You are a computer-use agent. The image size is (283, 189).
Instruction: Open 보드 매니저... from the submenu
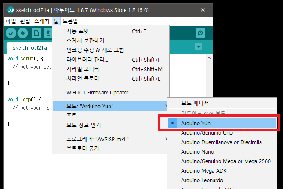coord(222,103)
